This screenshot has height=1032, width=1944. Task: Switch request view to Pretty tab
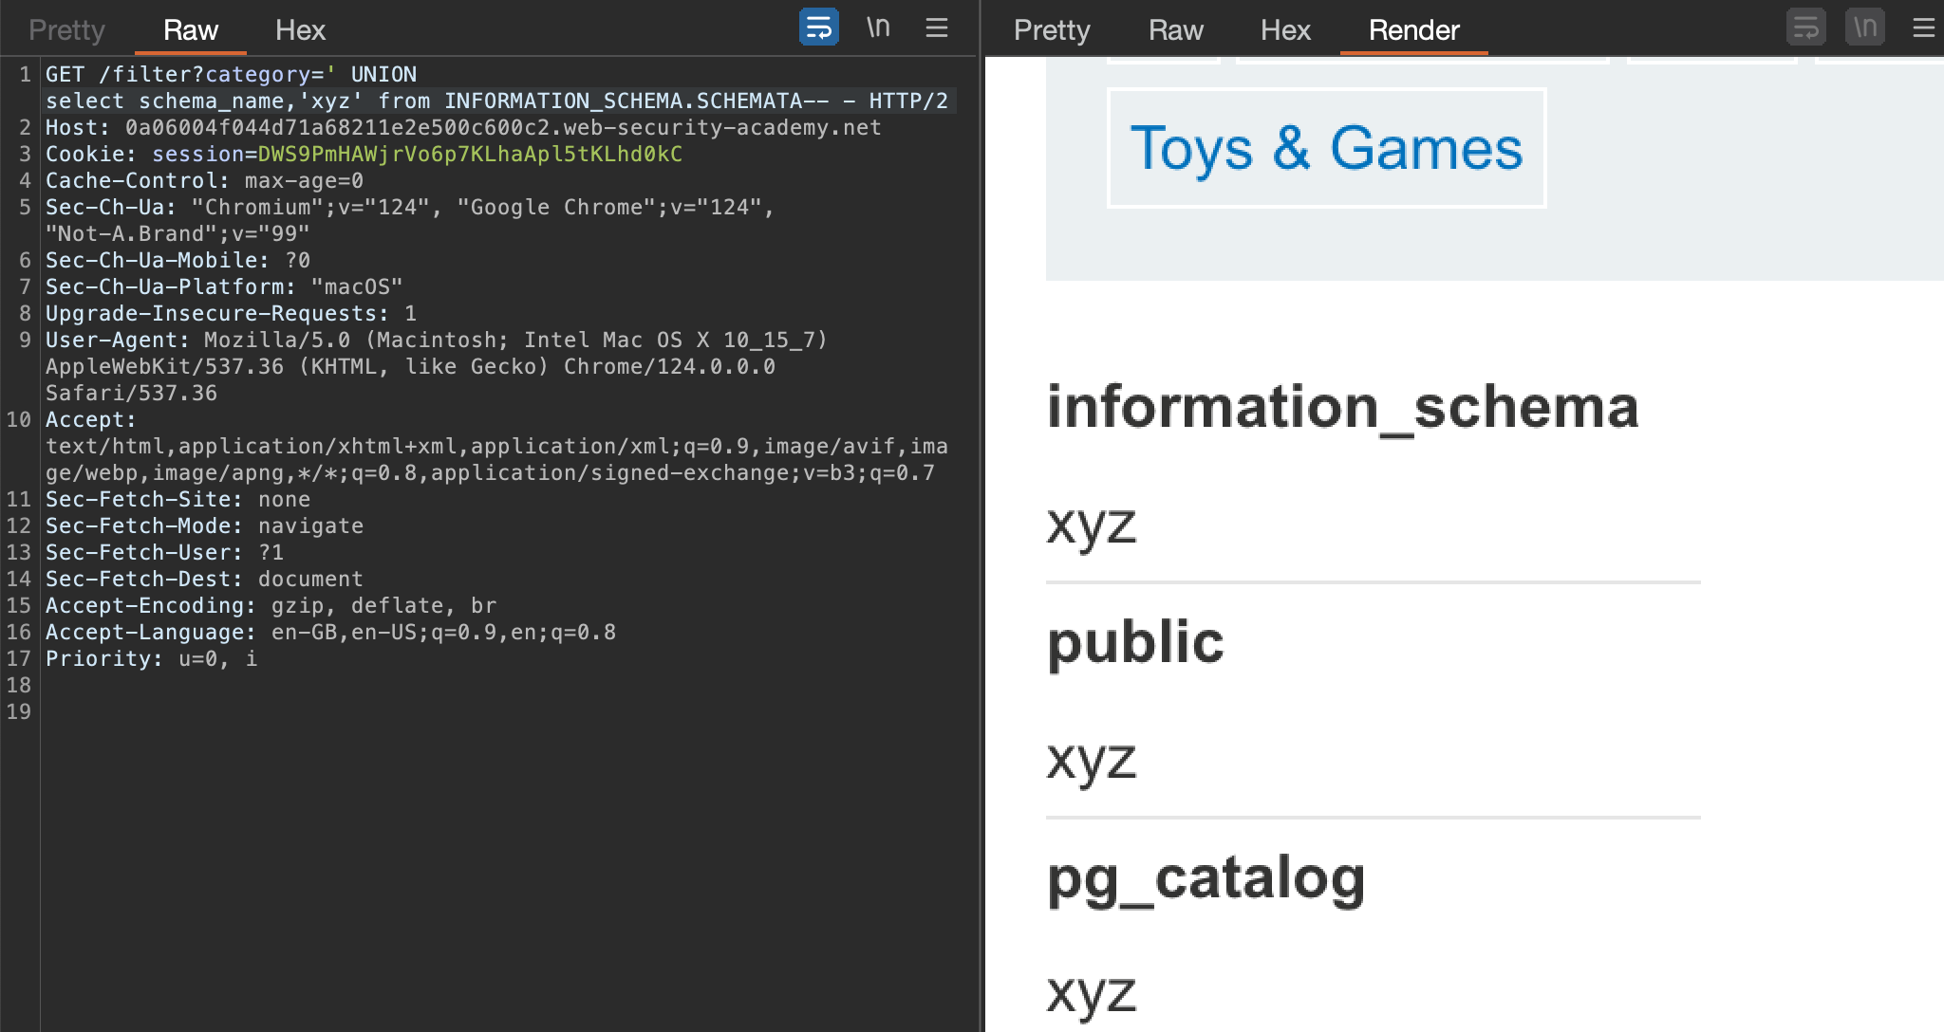[66, 30]
